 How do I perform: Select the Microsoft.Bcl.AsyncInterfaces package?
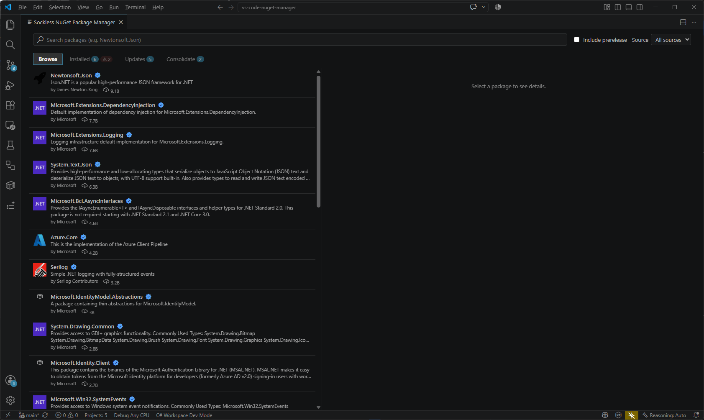coord(172,212)
